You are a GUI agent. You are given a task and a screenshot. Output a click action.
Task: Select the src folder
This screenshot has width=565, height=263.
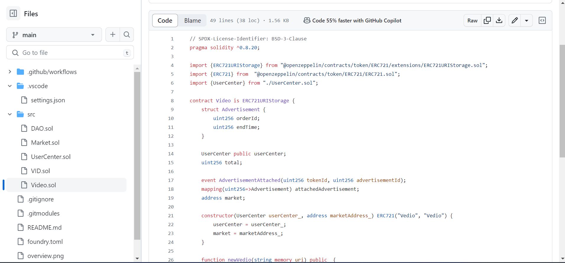[31, 114]
